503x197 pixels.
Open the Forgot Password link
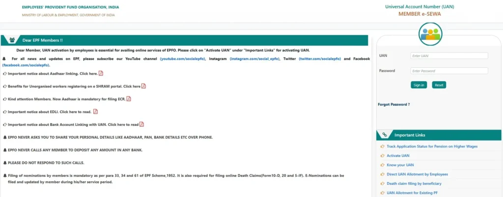pos(393,104)
